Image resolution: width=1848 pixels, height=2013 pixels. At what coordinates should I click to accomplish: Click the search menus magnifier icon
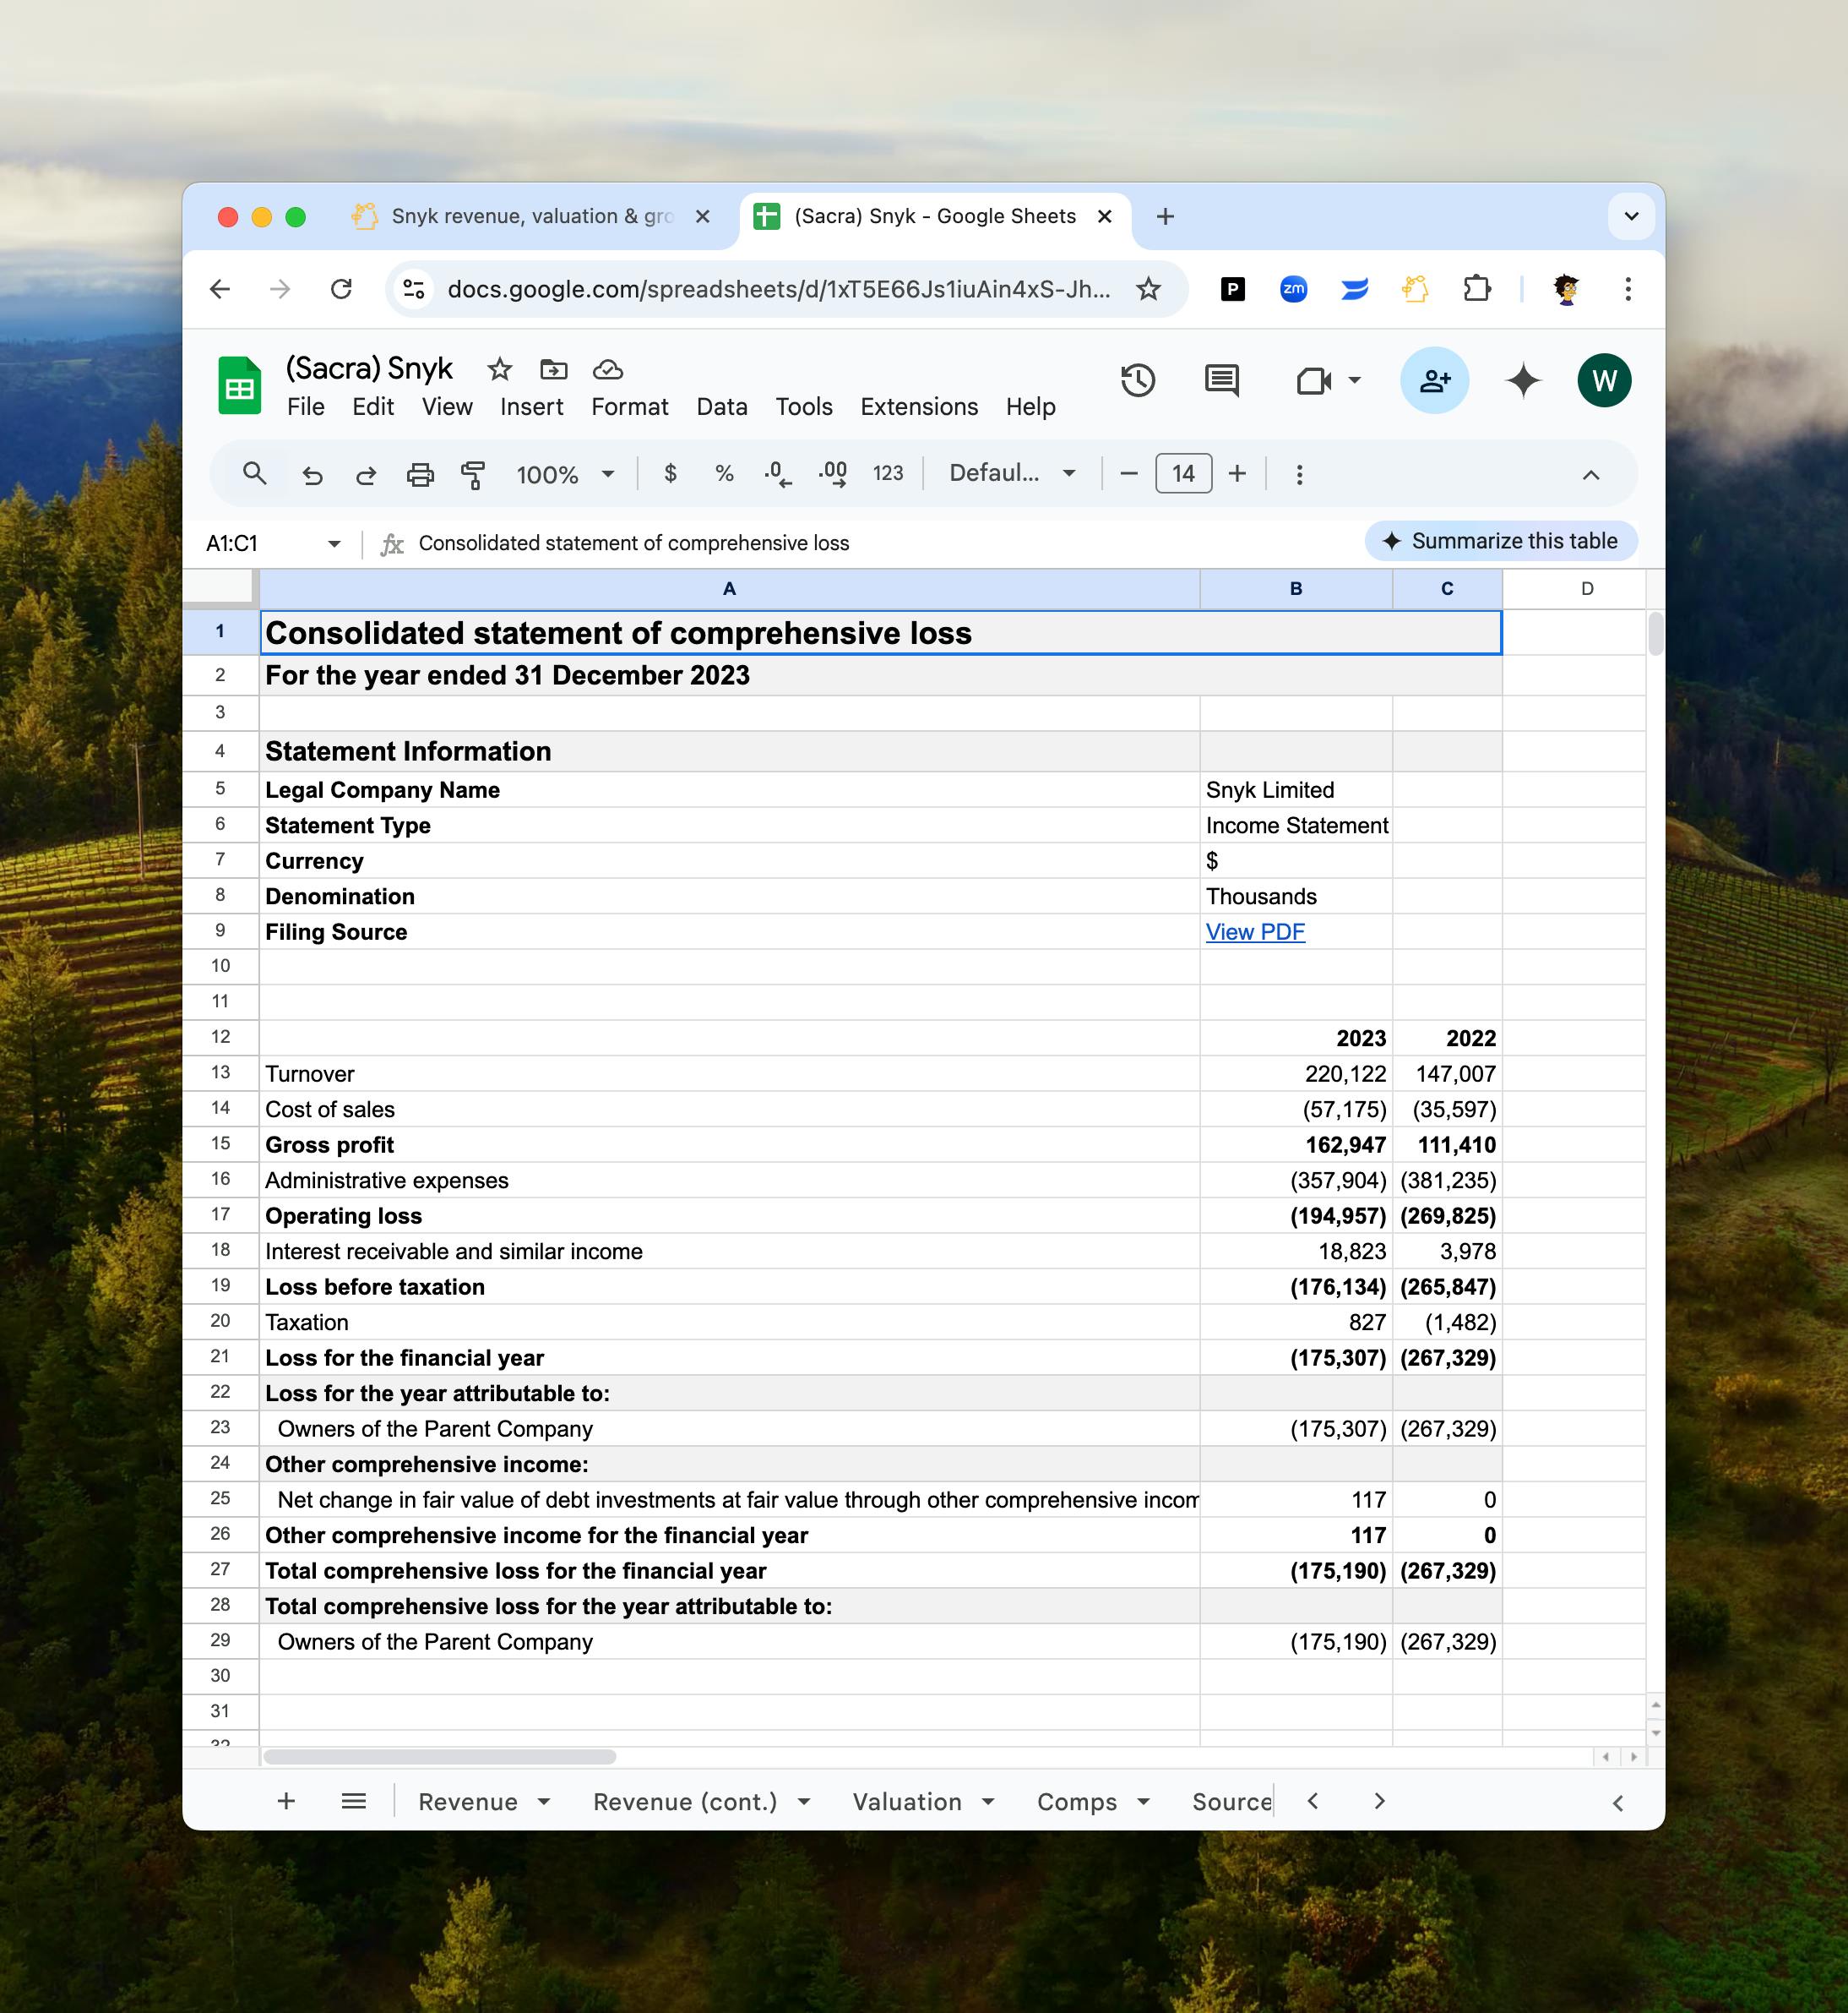pos(255,473)
